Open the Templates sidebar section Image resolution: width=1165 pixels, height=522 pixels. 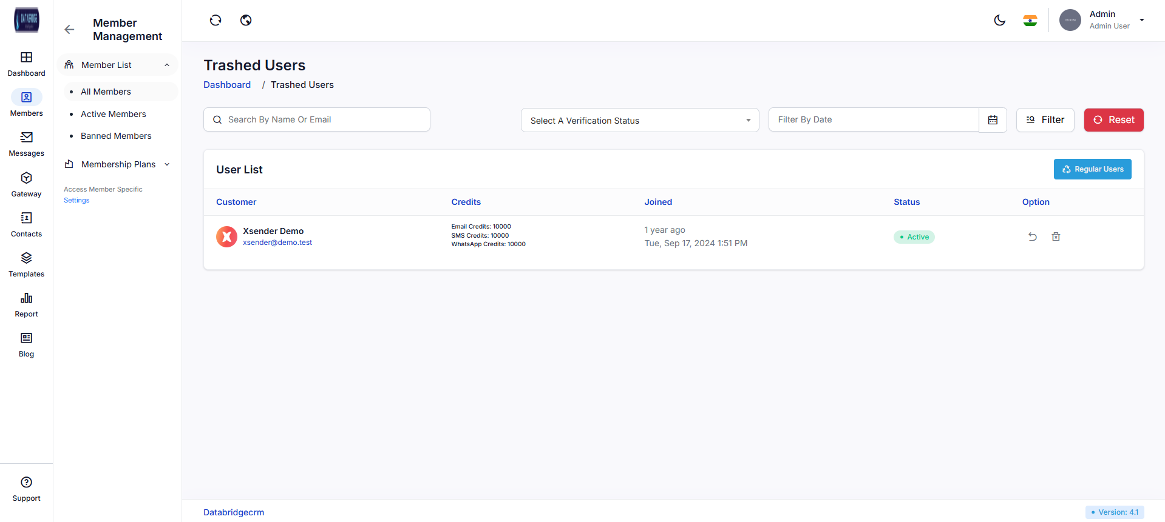[26, 265]
